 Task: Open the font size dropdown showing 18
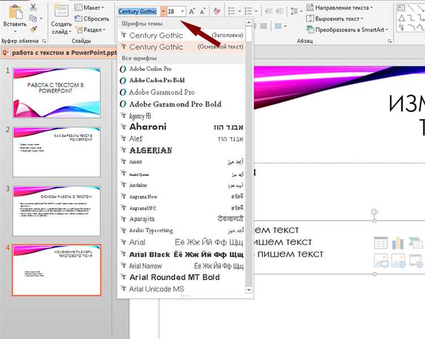(x=182, y=11)
